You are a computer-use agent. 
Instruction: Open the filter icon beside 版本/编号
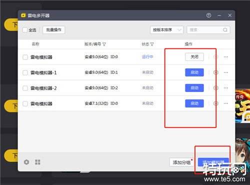[x=104, y=44]
